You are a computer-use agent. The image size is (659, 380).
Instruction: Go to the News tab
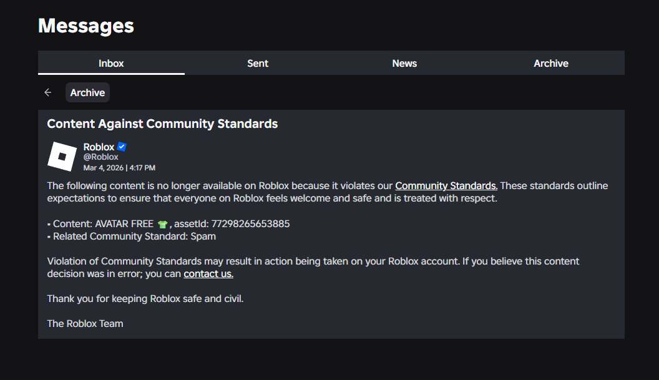pyautogui.click(x=404, y=63)
